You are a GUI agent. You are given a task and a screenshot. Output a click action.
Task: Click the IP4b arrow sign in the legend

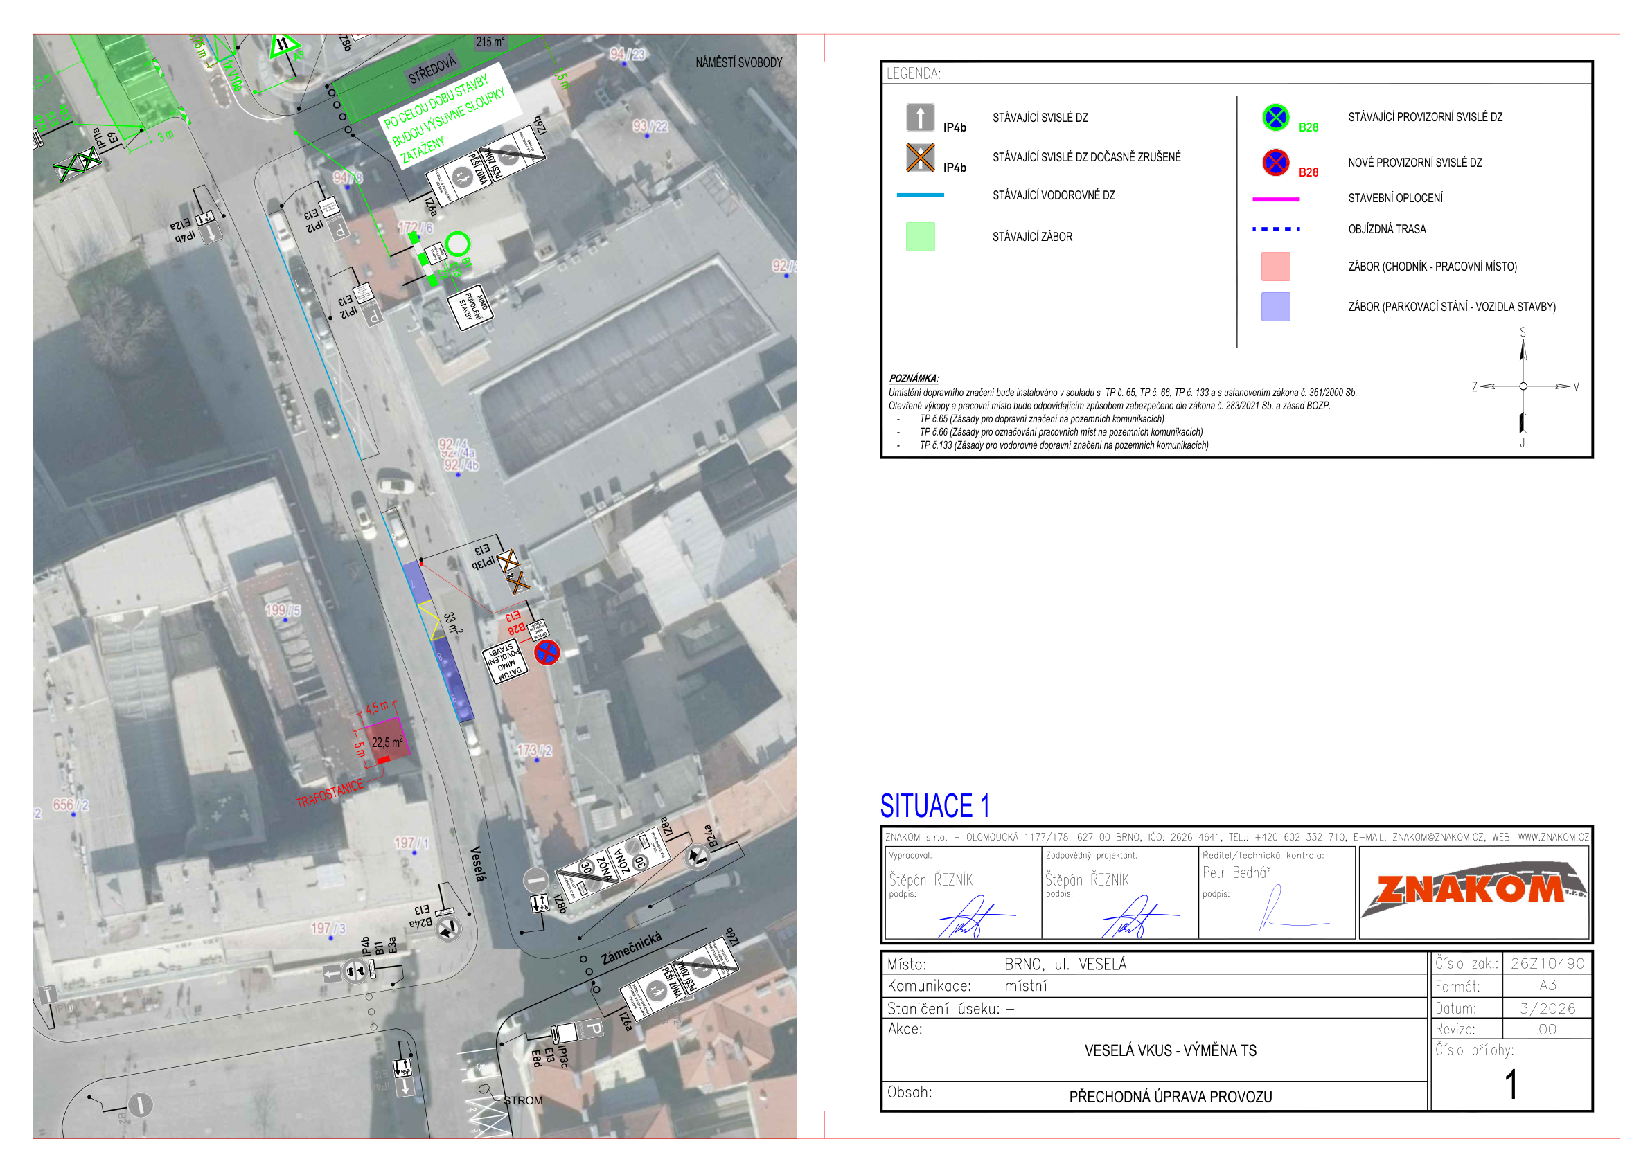point(920,117)
